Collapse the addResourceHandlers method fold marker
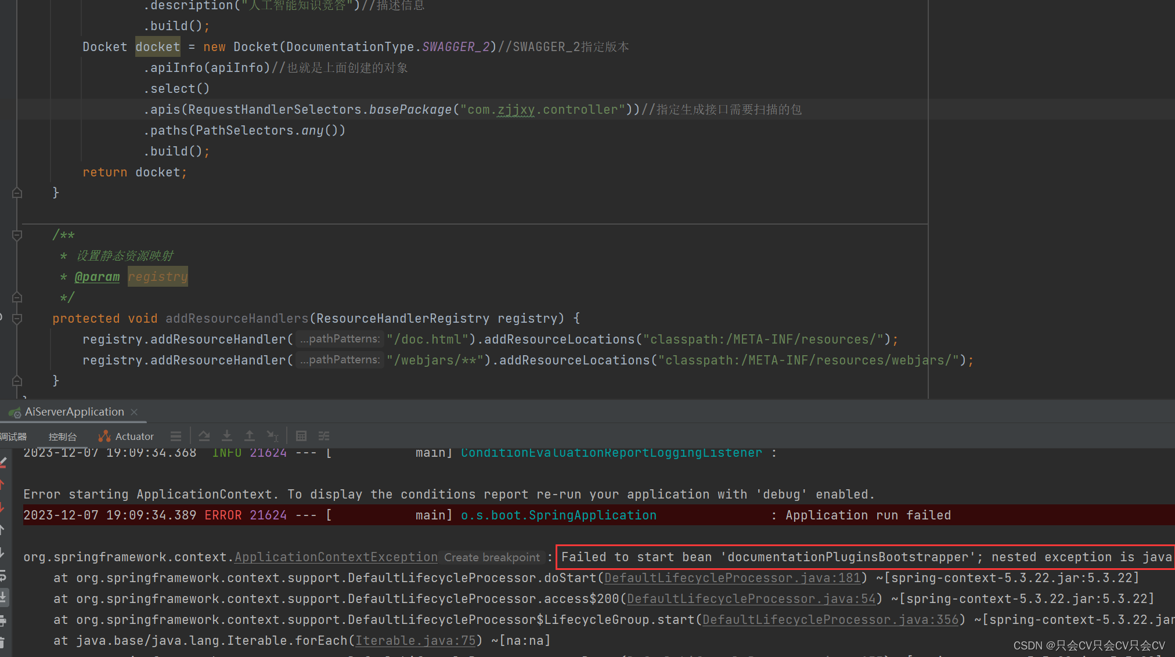 point(17,319)
